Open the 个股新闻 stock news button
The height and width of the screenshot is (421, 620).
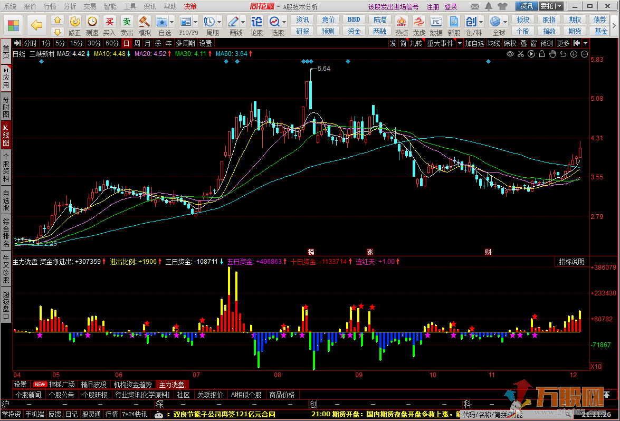click(28, 395)
